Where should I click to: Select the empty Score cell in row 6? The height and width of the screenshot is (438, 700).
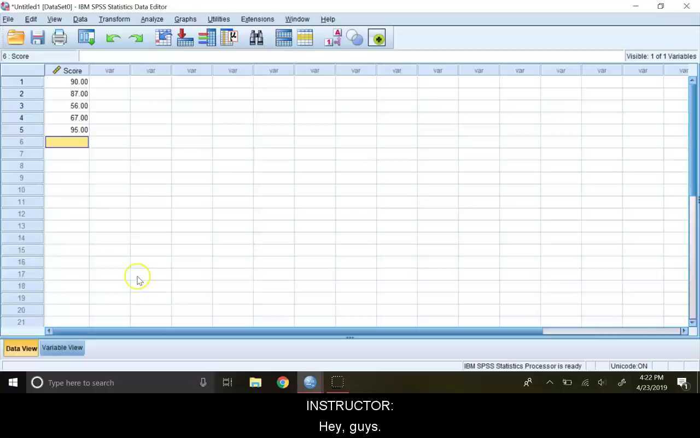coord(67,141)
